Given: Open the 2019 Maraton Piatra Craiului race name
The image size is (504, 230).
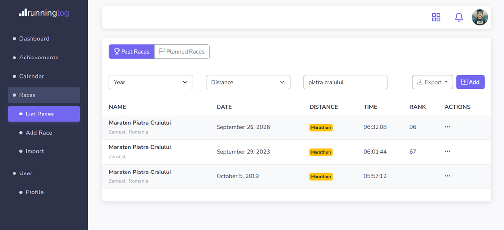Looking at the screenshot, I should [x=140, y=172].
